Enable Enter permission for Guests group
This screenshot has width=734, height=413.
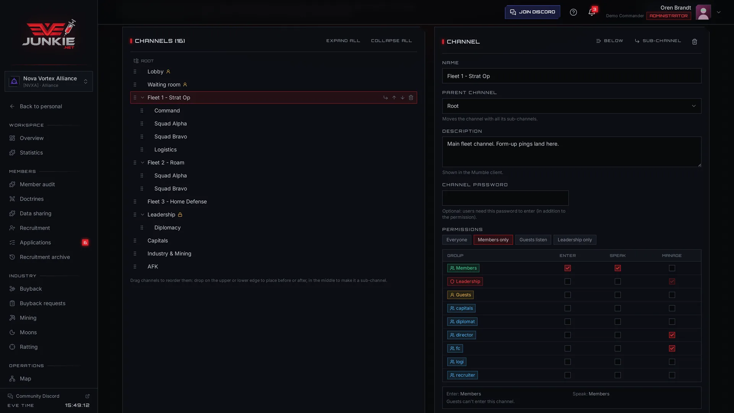568,295
